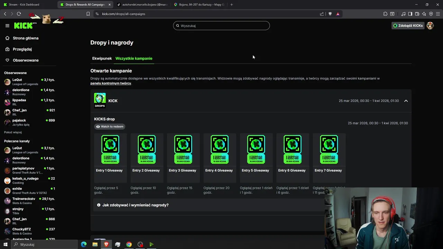Open pajalock channel in followed list
The height and width of the screenshot is (249, 443).
coord(29,122)
